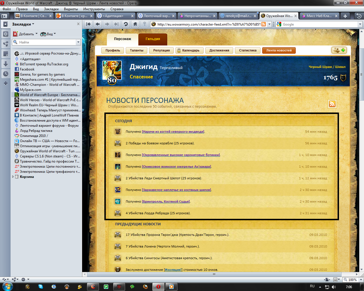Show hidden system tray icons arrow

(x=320, y=287)
